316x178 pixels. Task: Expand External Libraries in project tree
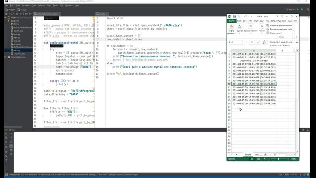[5, 57]
